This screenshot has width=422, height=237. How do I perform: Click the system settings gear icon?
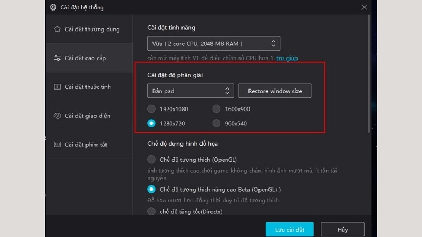[53, 7]
